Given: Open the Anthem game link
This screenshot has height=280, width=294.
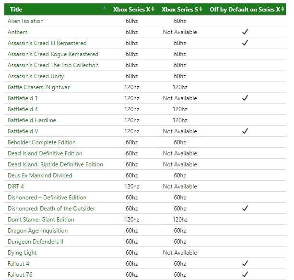Looking at the screenshot, I should pos(18,32).
